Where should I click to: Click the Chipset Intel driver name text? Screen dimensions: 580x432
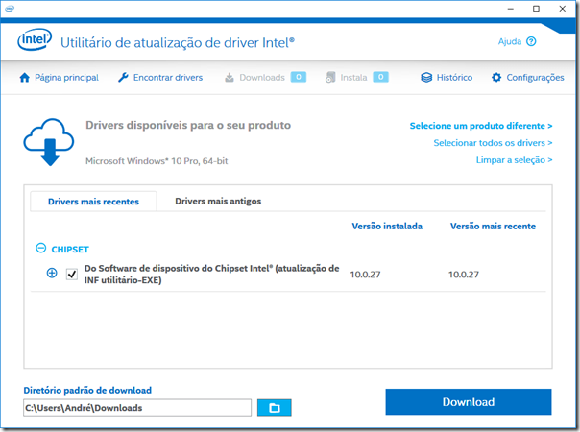[x=211, y=274]
